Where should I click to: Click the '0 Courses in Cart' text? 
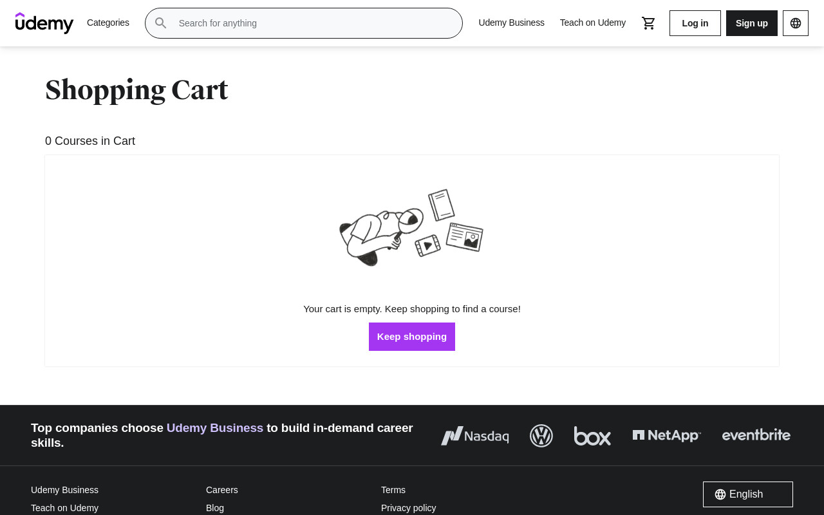pos(90,141)
